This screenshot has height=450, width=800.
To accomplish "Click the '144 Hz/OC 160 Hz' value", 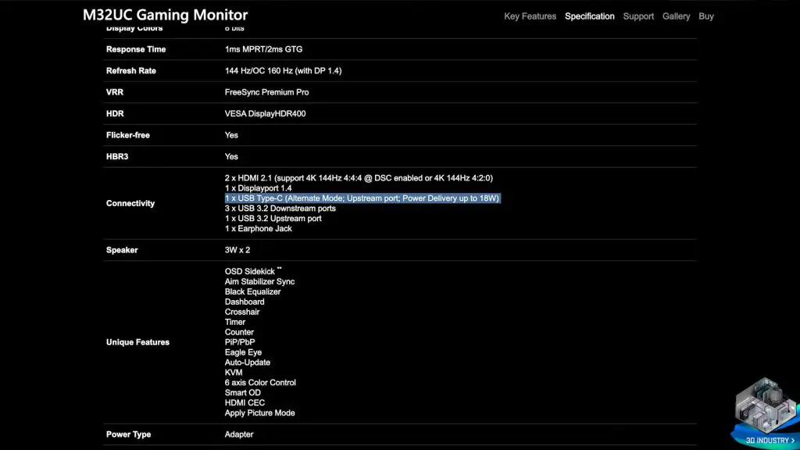I will pyautogui.click(x=283, y=71).
